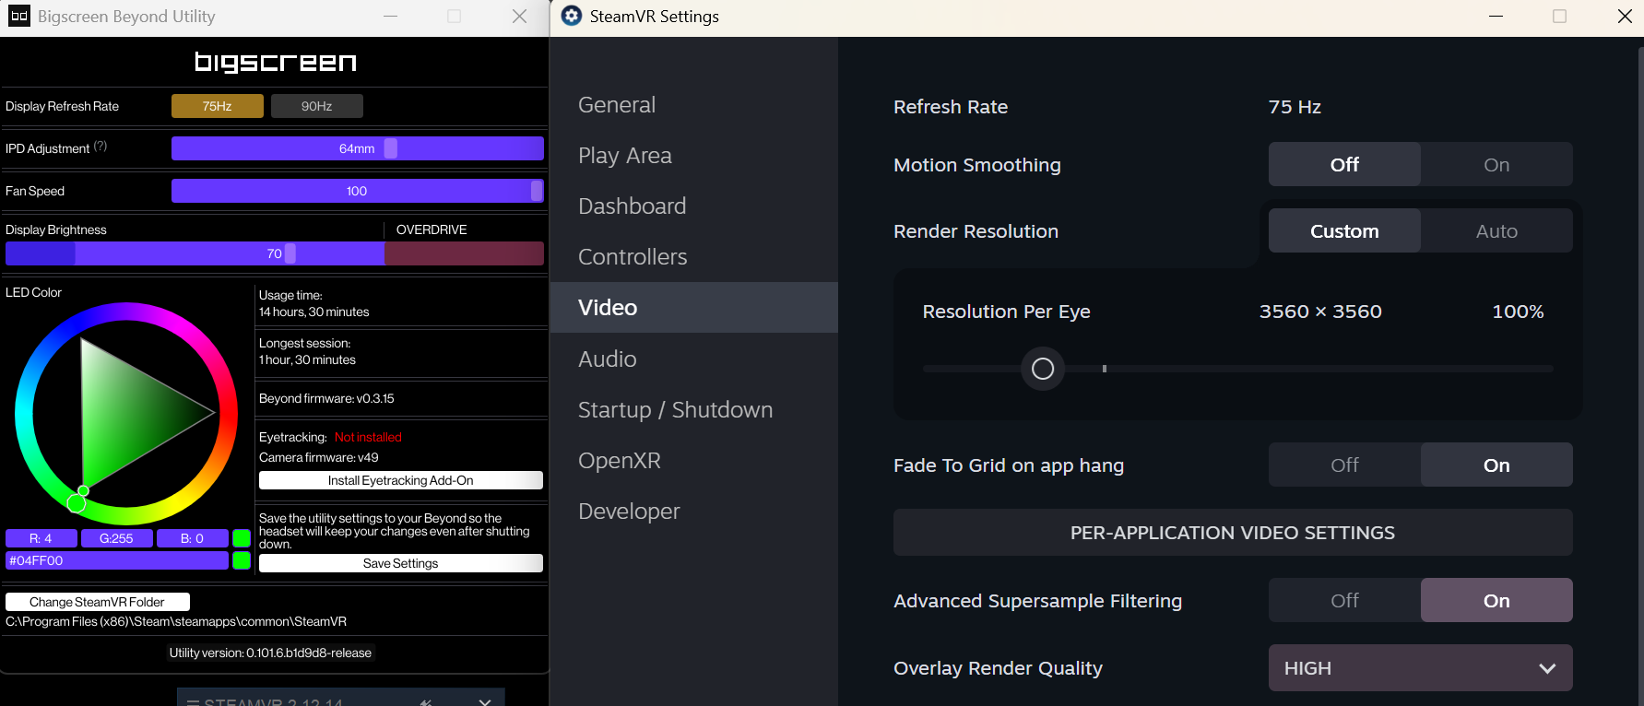Click the Save Settings button

401,563
